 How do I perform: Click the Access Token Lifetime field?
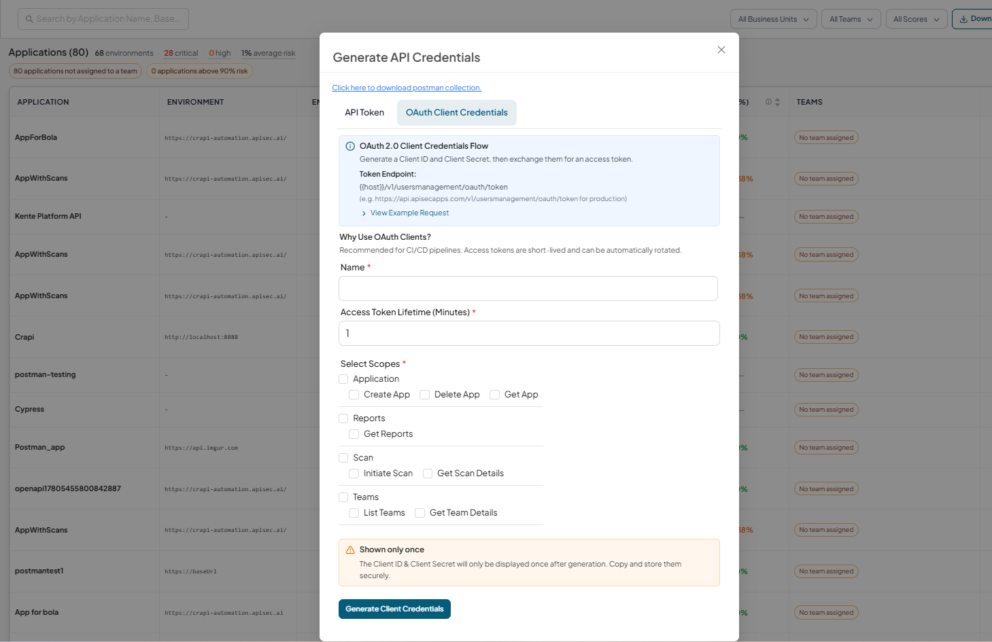click(x=529, y=333)
